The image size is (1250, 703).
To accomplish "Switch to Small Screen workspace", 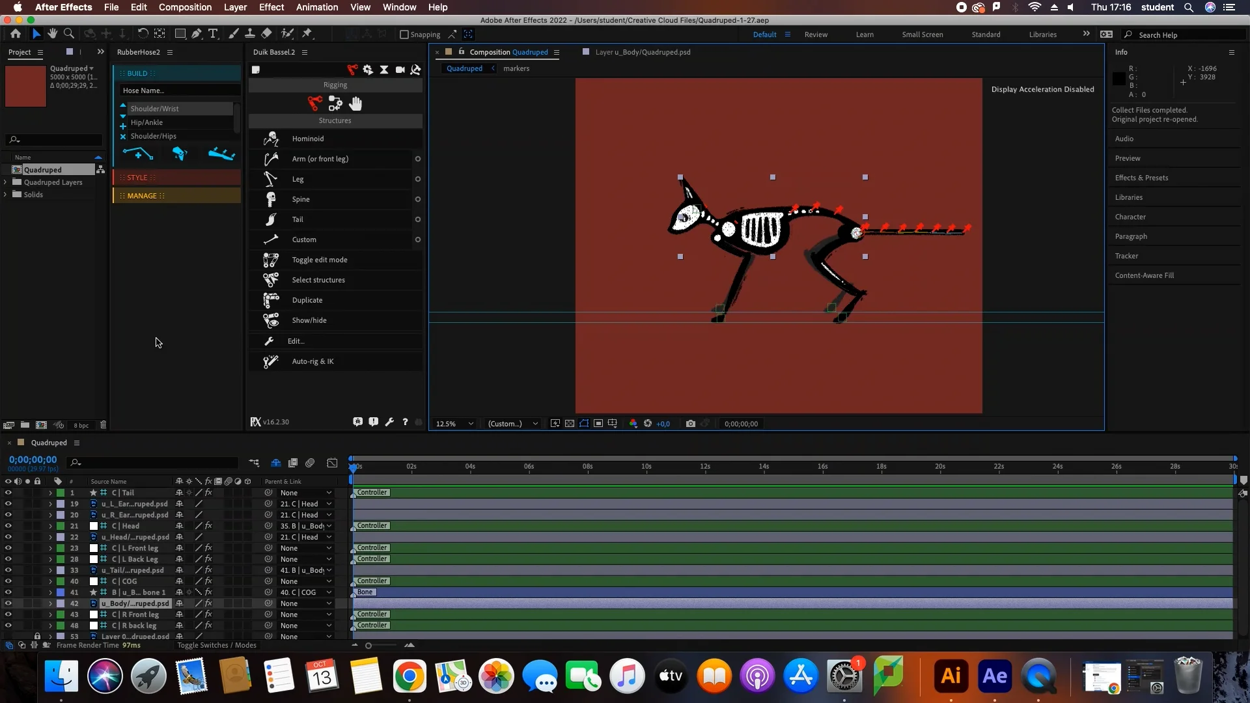I will [x=922, y=34].
